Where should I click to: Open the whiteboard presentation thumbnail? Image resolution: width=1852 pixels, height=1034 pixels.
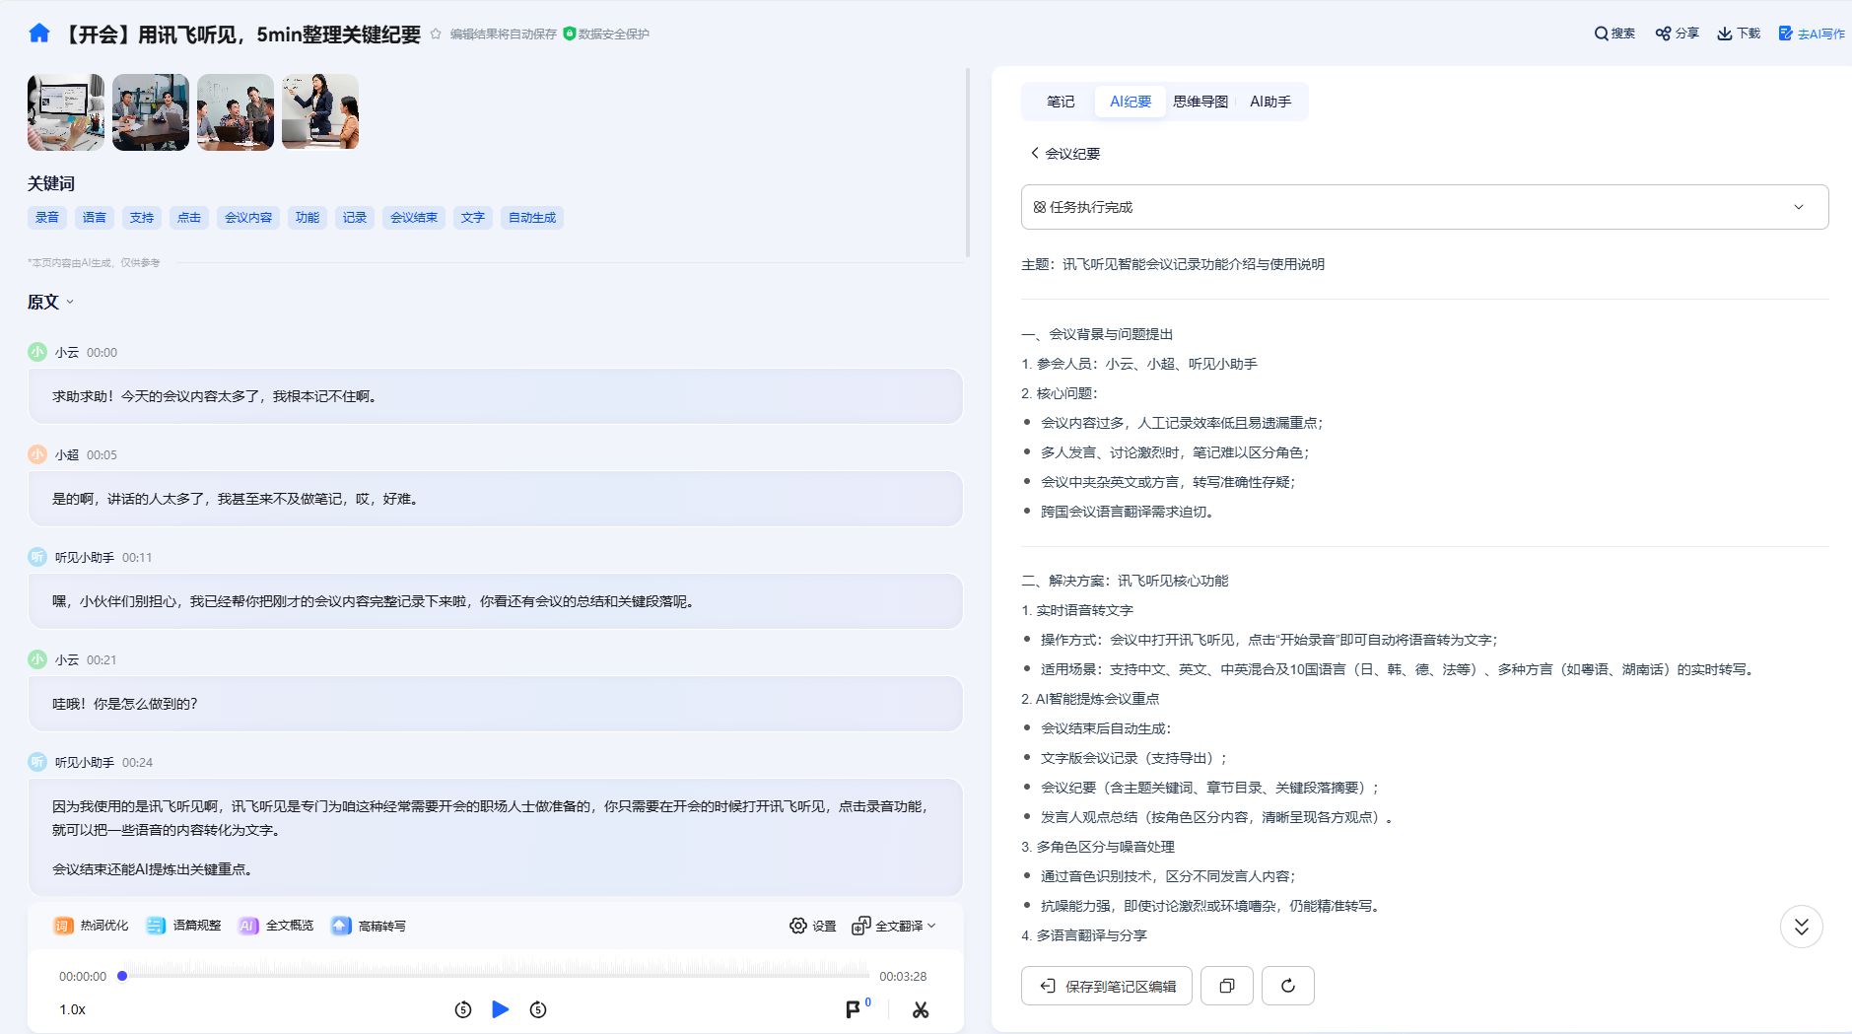[x=320, y=112]
